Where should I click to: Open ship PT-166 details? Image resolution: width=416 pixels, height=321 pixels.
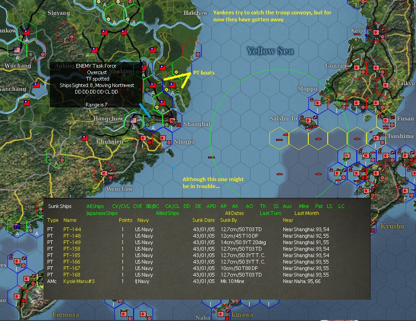pyautogui.click(x=72, y=262)
